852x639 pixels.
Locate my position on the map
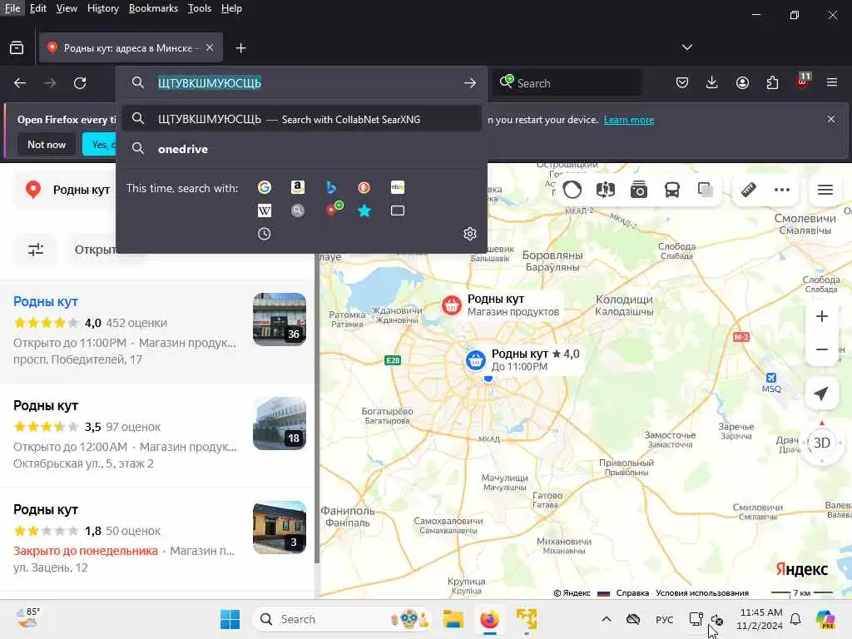pyautogui.click(x=822, y=394)
